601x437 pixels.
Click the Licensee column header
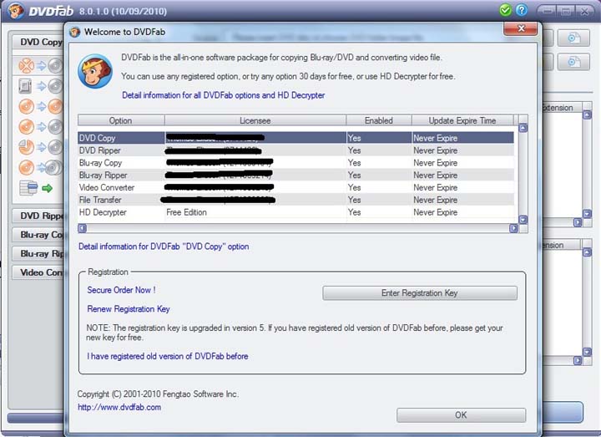point(255,120)
